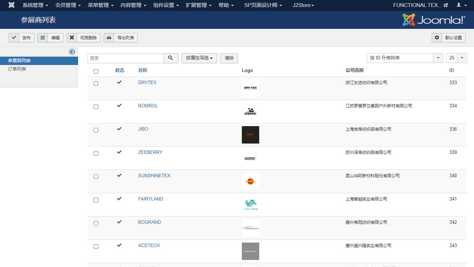
Task: Check the JIBO row checkbox
Action: (96, 130)
